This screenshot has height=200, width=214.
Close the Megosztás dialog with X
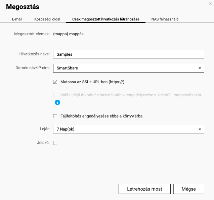tap(211, 4)
